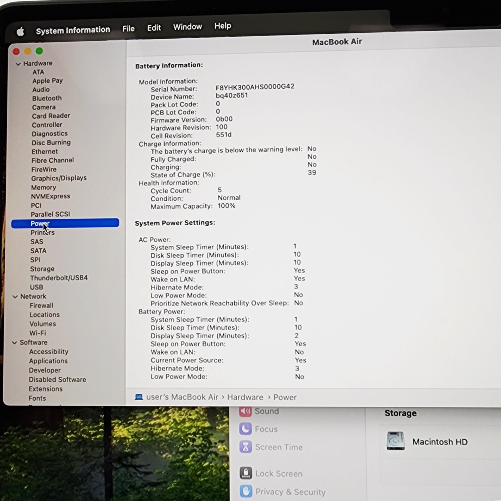
Task: Open Screen Time in System Settings window
Action: pos(279,447)
